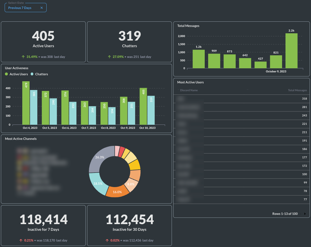Screen dimensions: 311x247
Task: Toggle Active Users legend dot in User Activeness
Action: click(7, 74)
